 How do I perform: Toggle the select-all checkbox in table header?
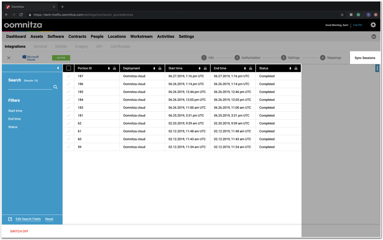69,68
